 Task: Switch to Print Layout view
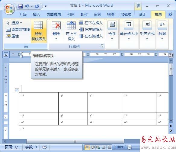87,147
